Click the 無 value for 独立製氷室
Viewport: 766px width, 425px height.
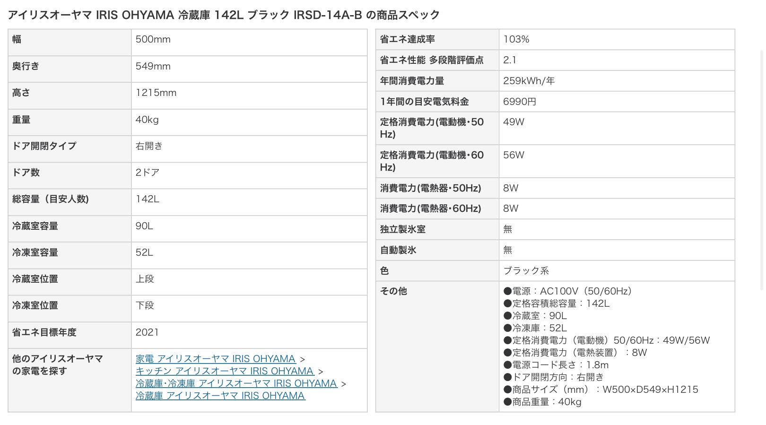point(508,229)
